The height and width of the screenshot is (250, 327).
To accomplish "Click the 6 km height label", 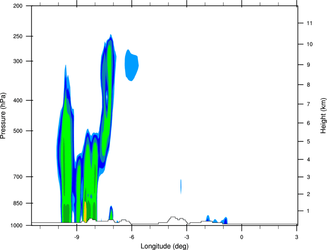I will tap(308, 123).
